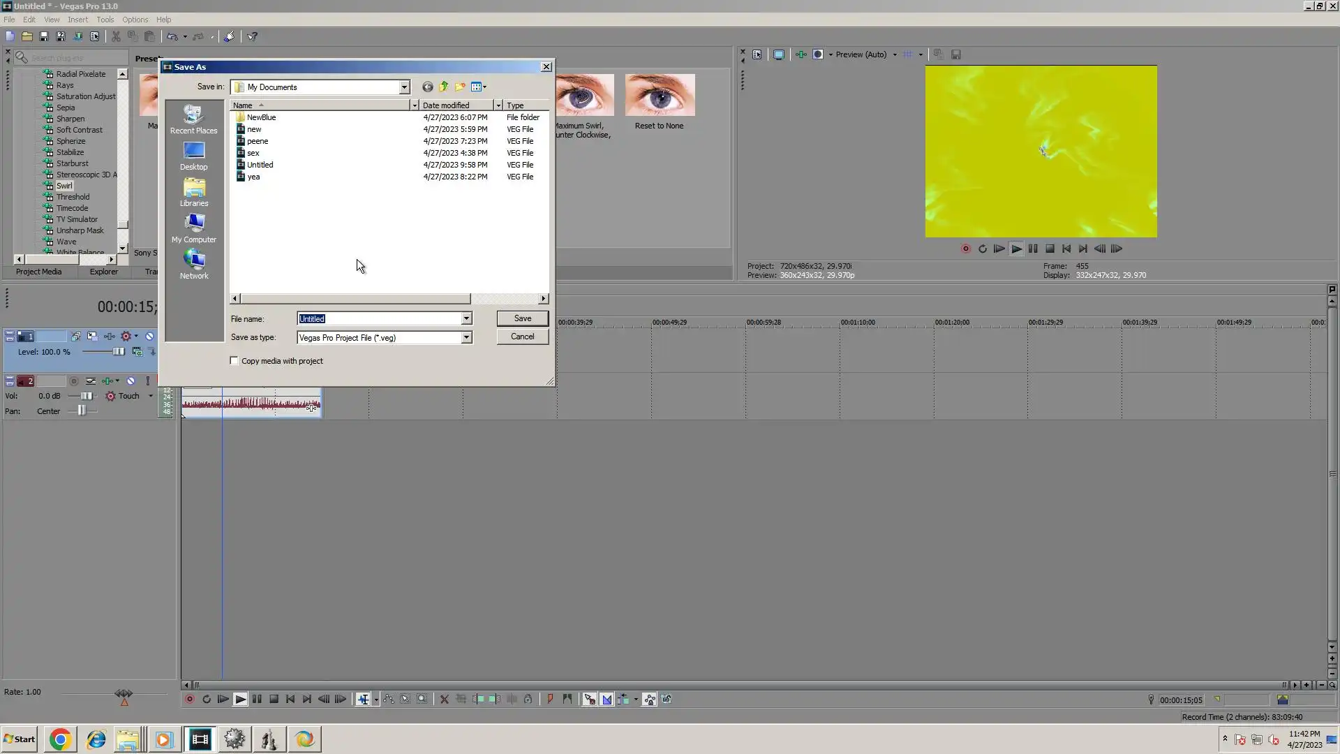Viewport: 1340px width, 754px height.
Task: Select the peene file in the list
Action: (258, 141)
